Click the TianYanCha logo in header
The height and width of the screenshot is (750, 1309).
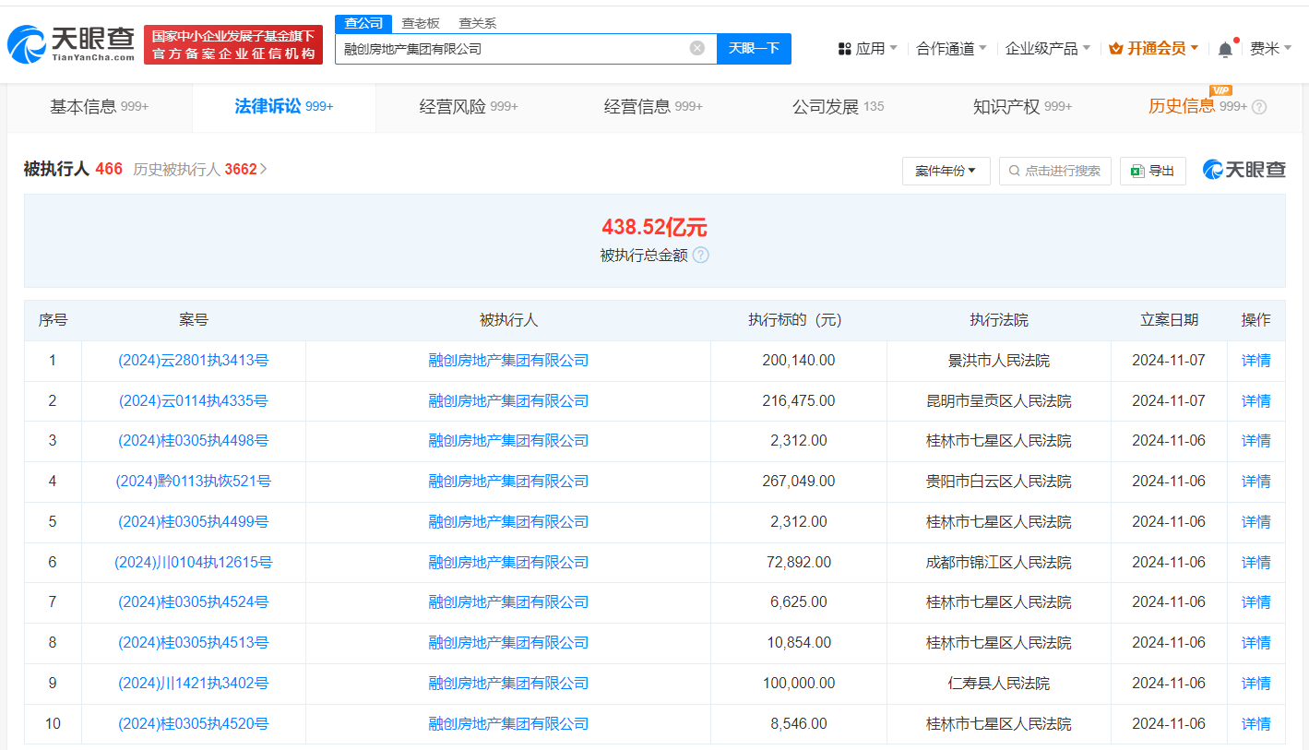click(x=71, y=44)
